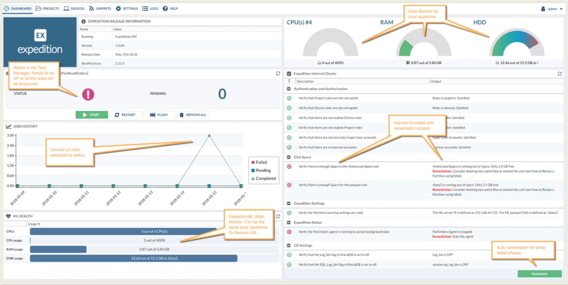This screenshot has height=285, width=568.
Task: Toggle the Pending series in legend
Action: point(261,170)
